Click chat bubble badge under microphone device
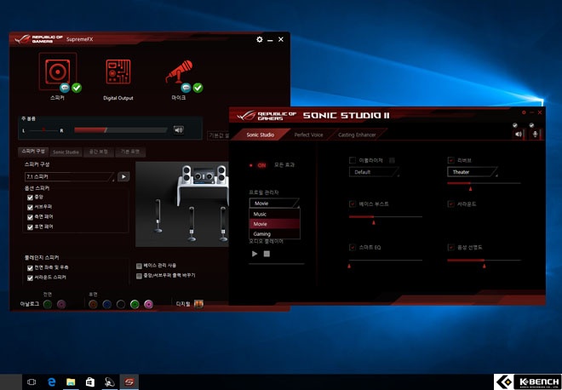This screenshot has width=562, height=390. pos(186,88)
